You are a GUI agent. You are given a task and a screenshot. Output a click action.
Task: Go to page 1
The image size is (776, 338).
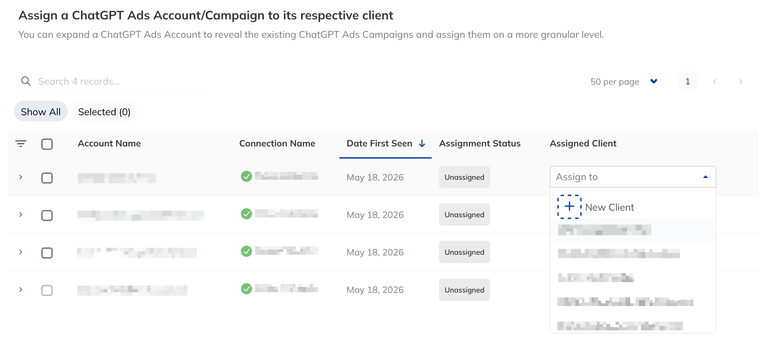(688, 81)
